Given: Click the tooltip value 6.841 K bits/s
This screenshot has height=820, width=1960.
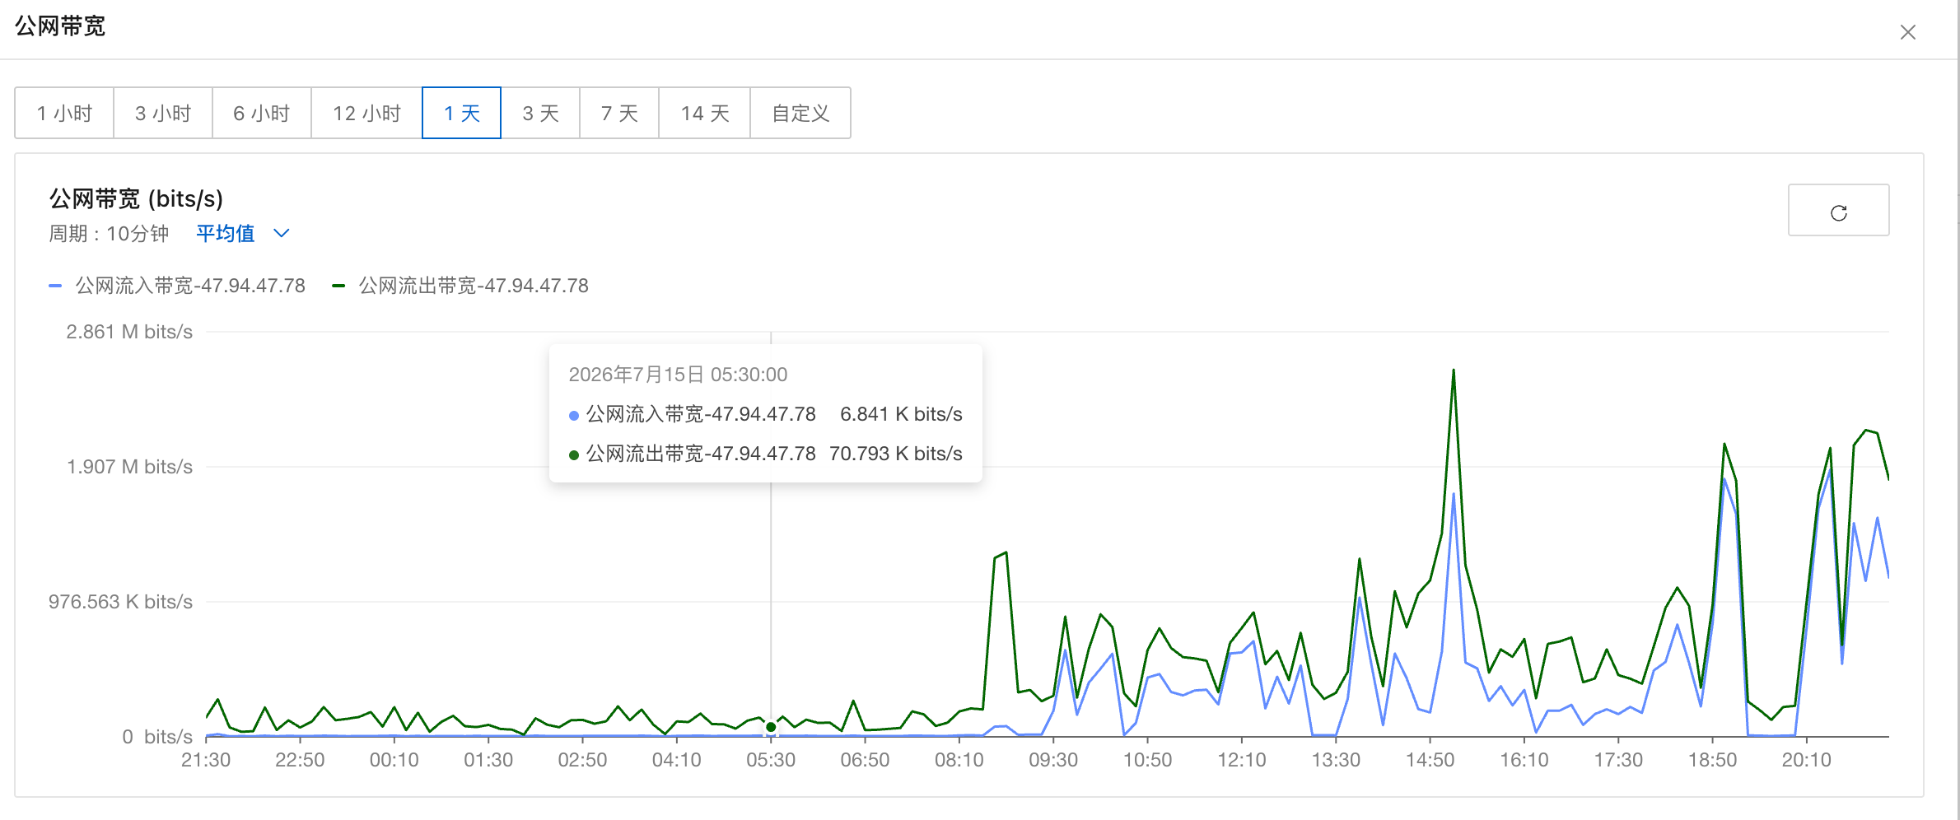Looking at the screenshot, I should pos(901,414).
